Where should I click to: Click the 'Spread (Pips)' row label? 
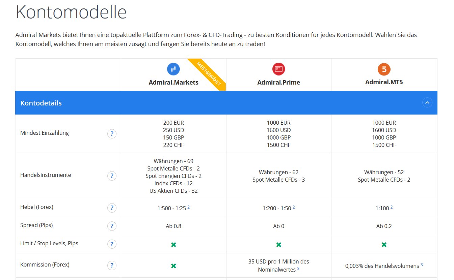click(36, 225)
